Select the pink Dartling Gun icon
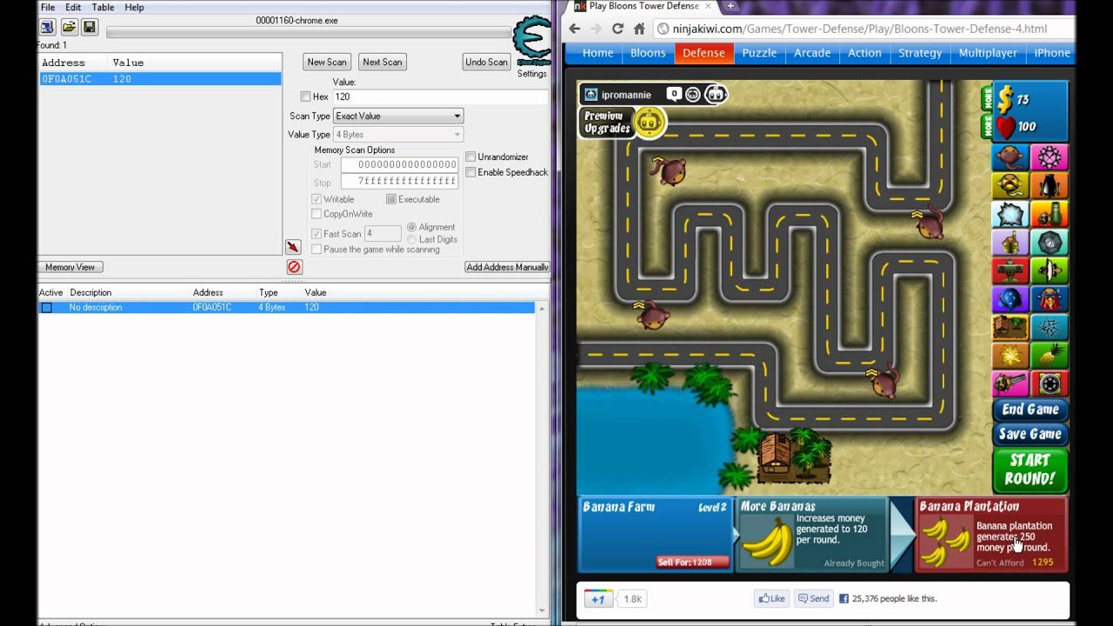Image resolution: width=1113 pixels, height=626 pixels. 1010,384
